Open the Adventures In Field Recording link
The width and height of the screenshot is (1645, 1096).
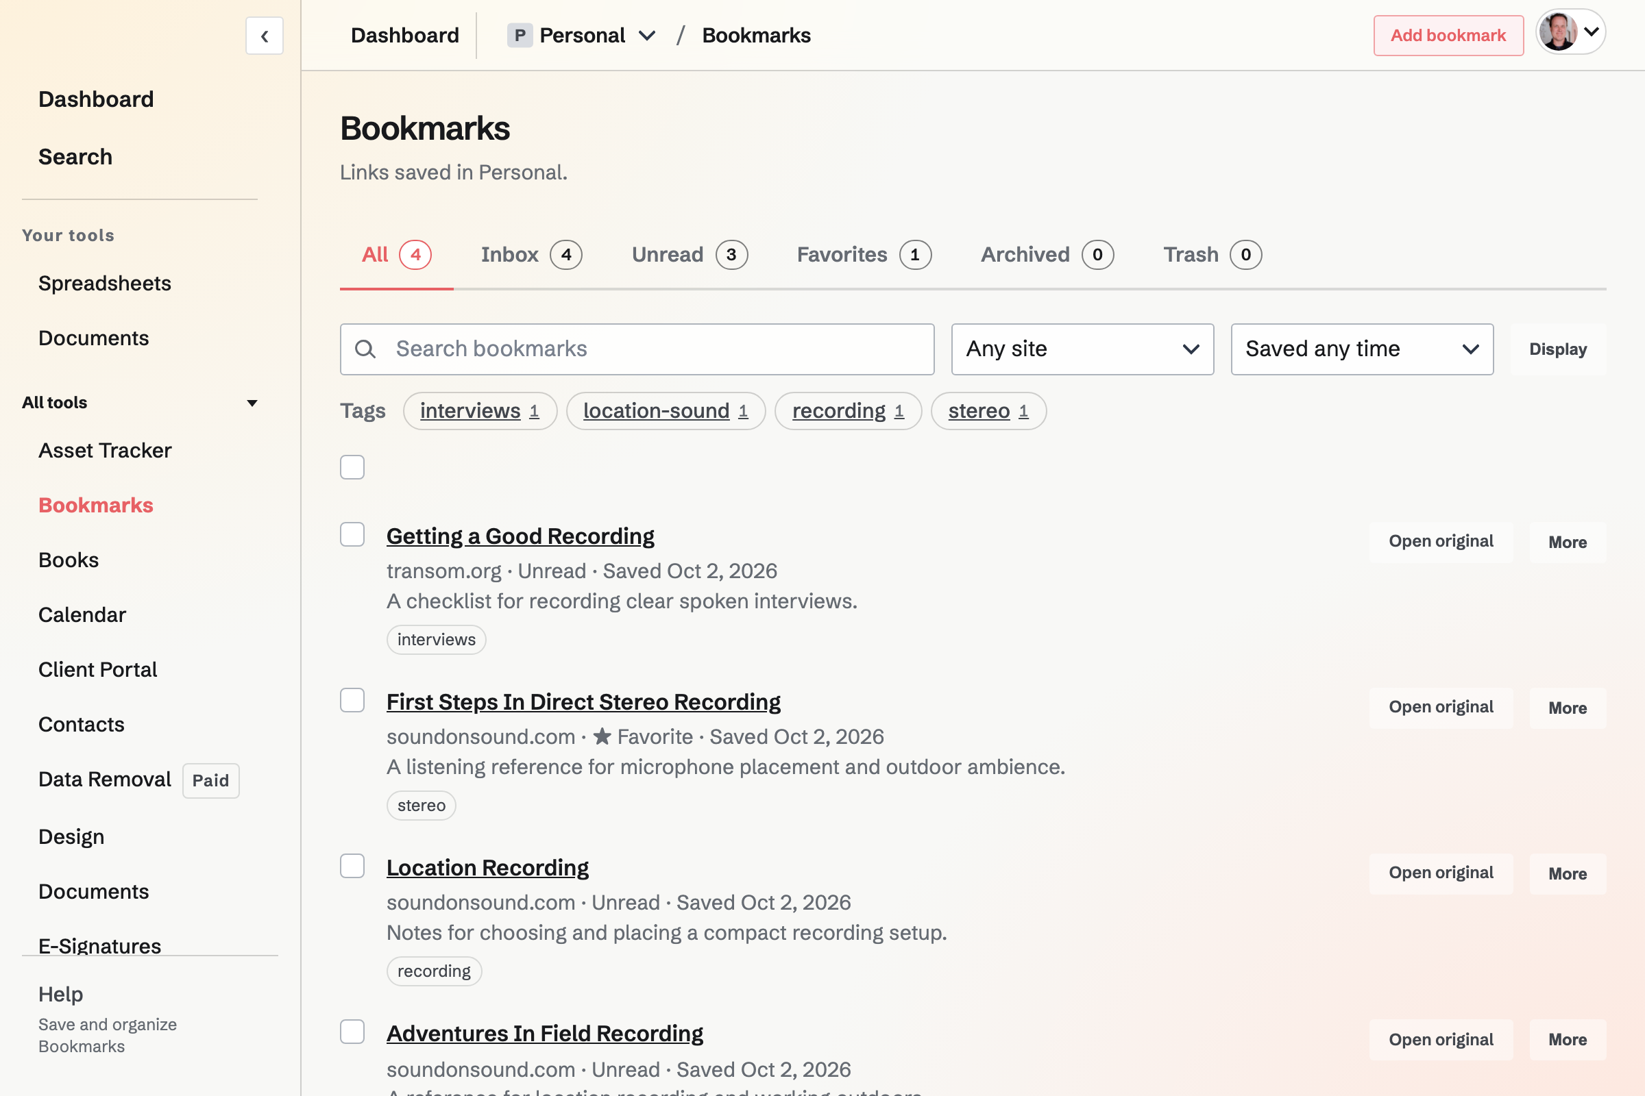click(545, 1033)
